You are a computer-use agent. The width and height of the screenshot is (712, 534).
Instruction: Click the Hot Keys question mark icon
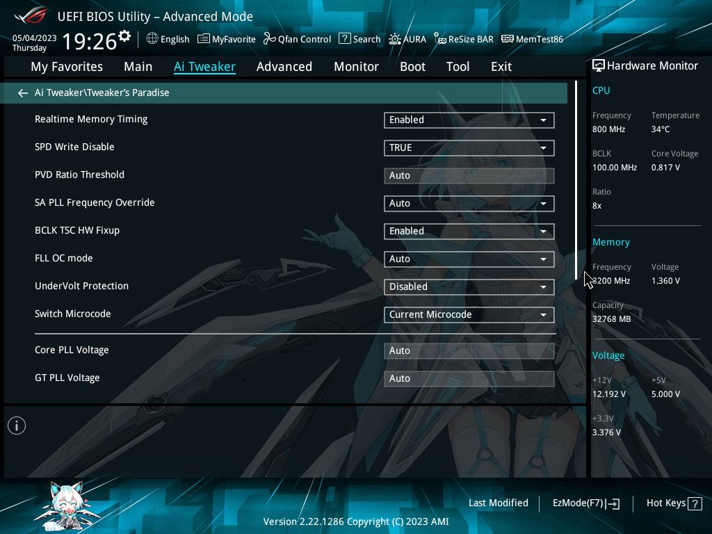695,503
